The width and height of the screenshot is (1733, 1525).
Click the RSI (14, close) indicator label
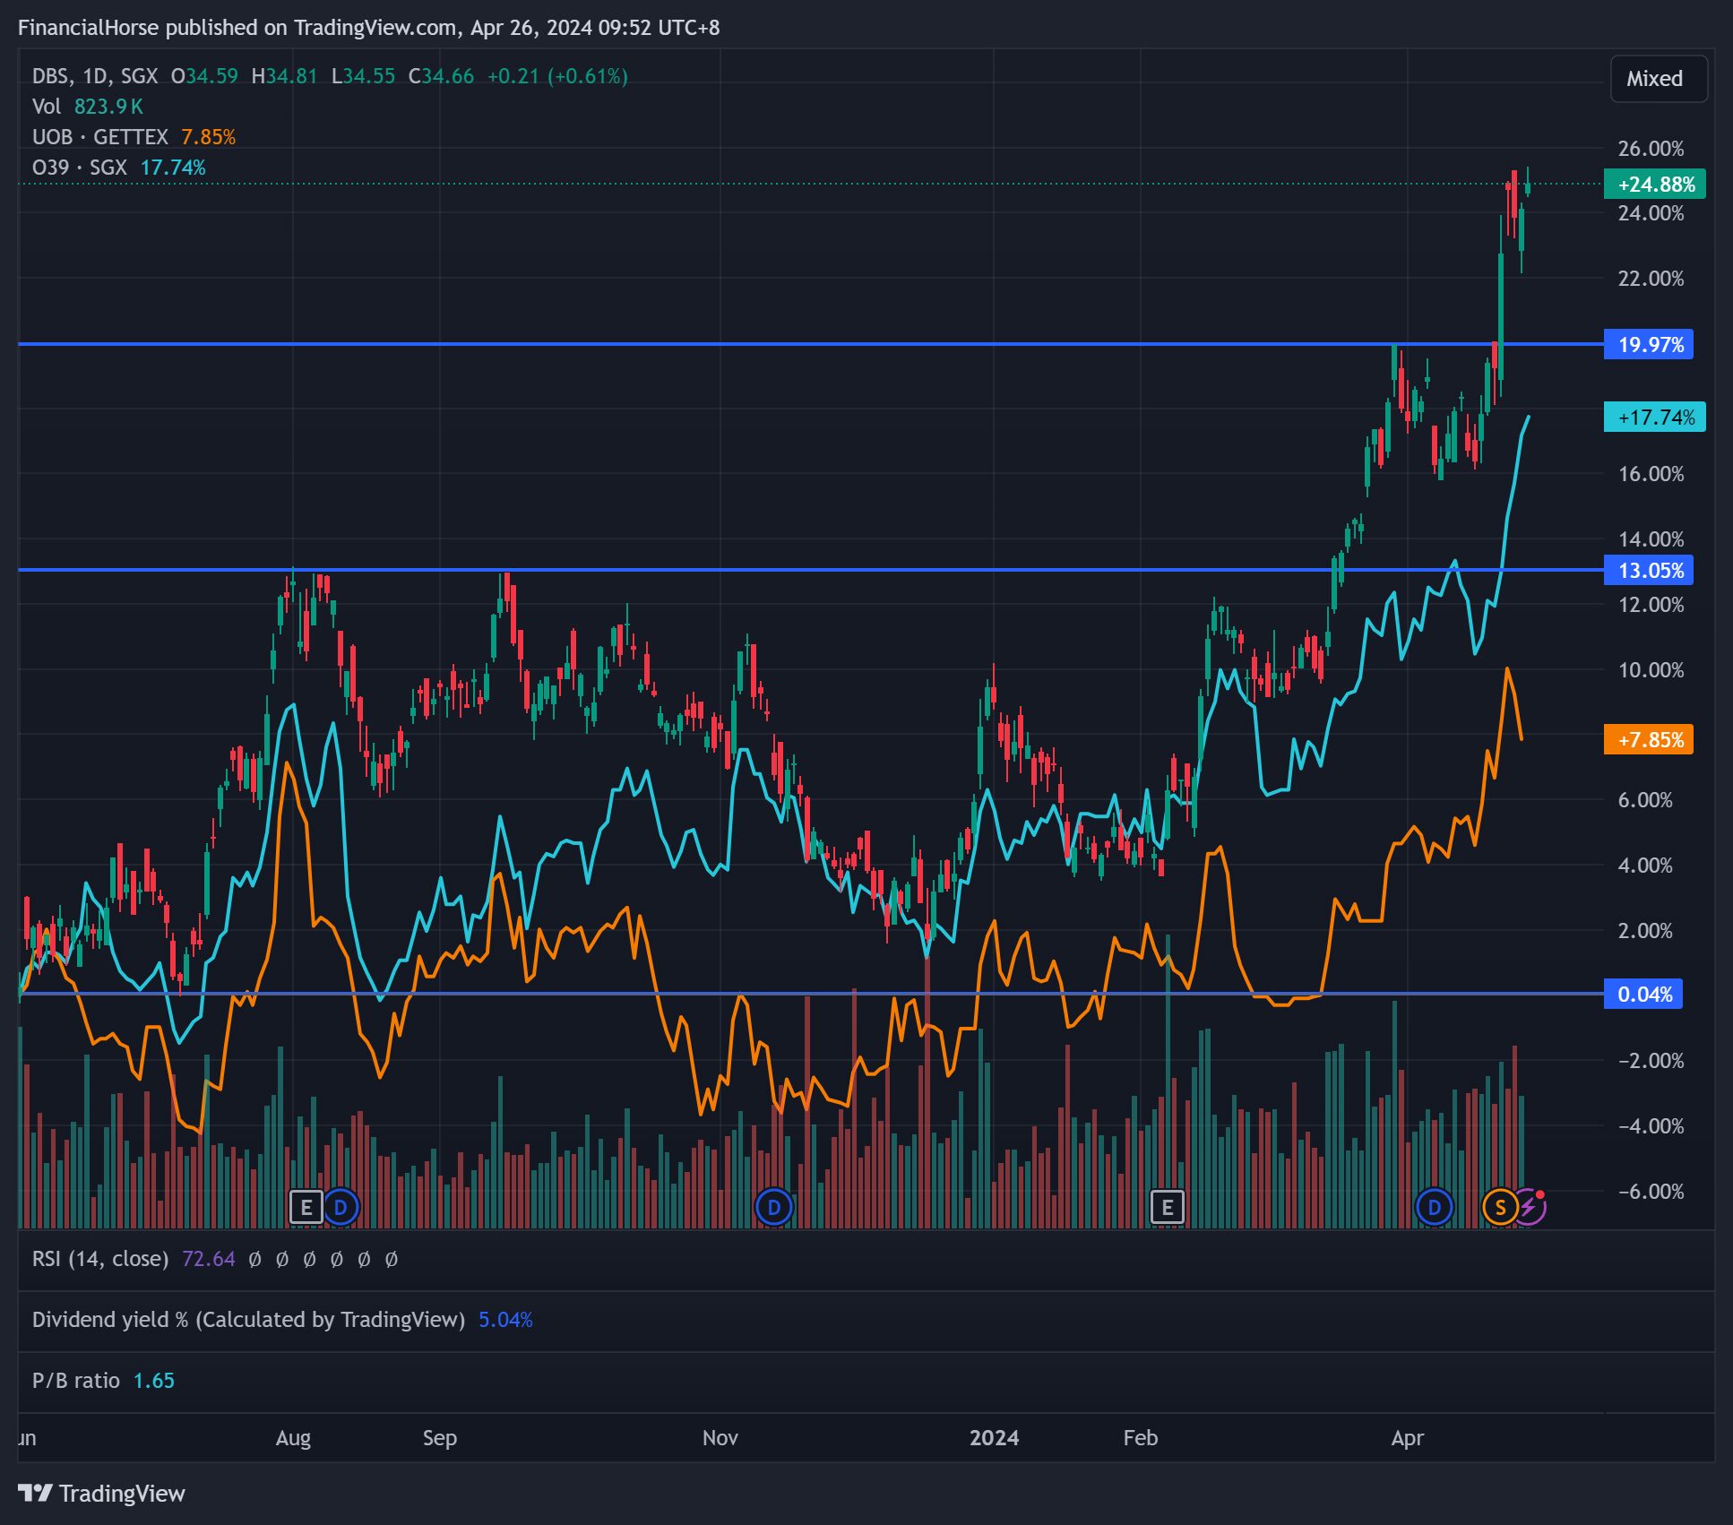99,1259
